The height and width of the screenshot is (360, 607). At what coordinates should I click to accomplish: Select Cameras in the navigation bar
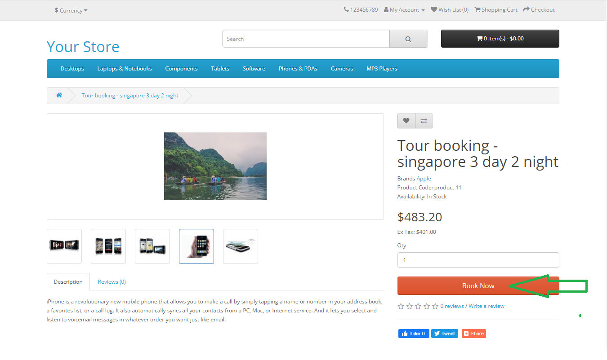342,69
